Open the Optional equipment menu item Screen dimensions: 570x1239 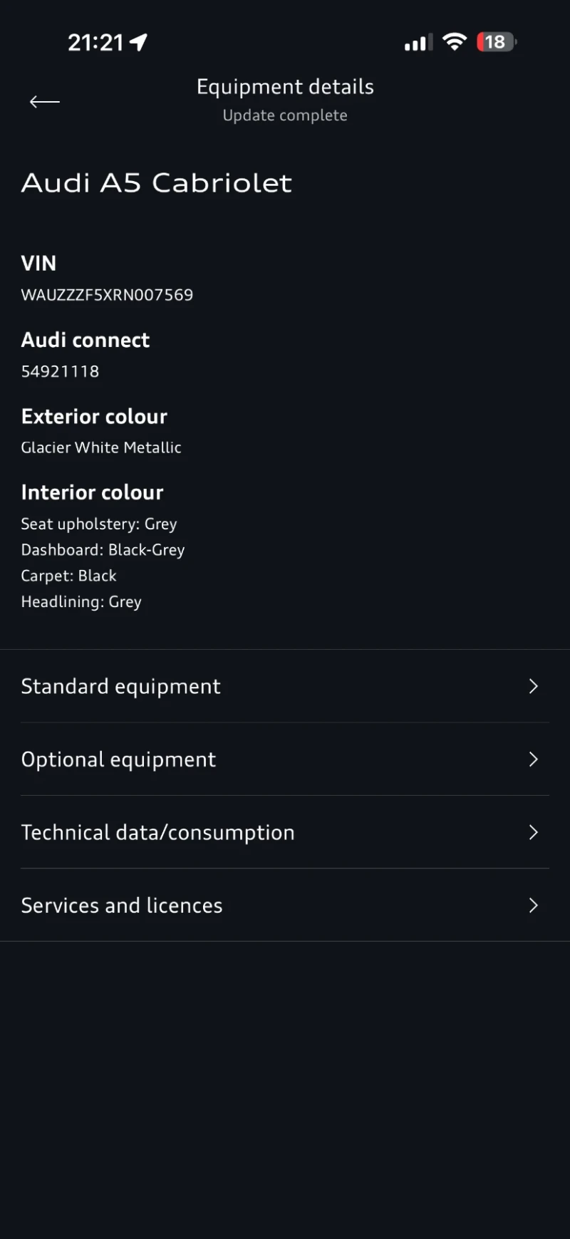click(x=119, y=760)
